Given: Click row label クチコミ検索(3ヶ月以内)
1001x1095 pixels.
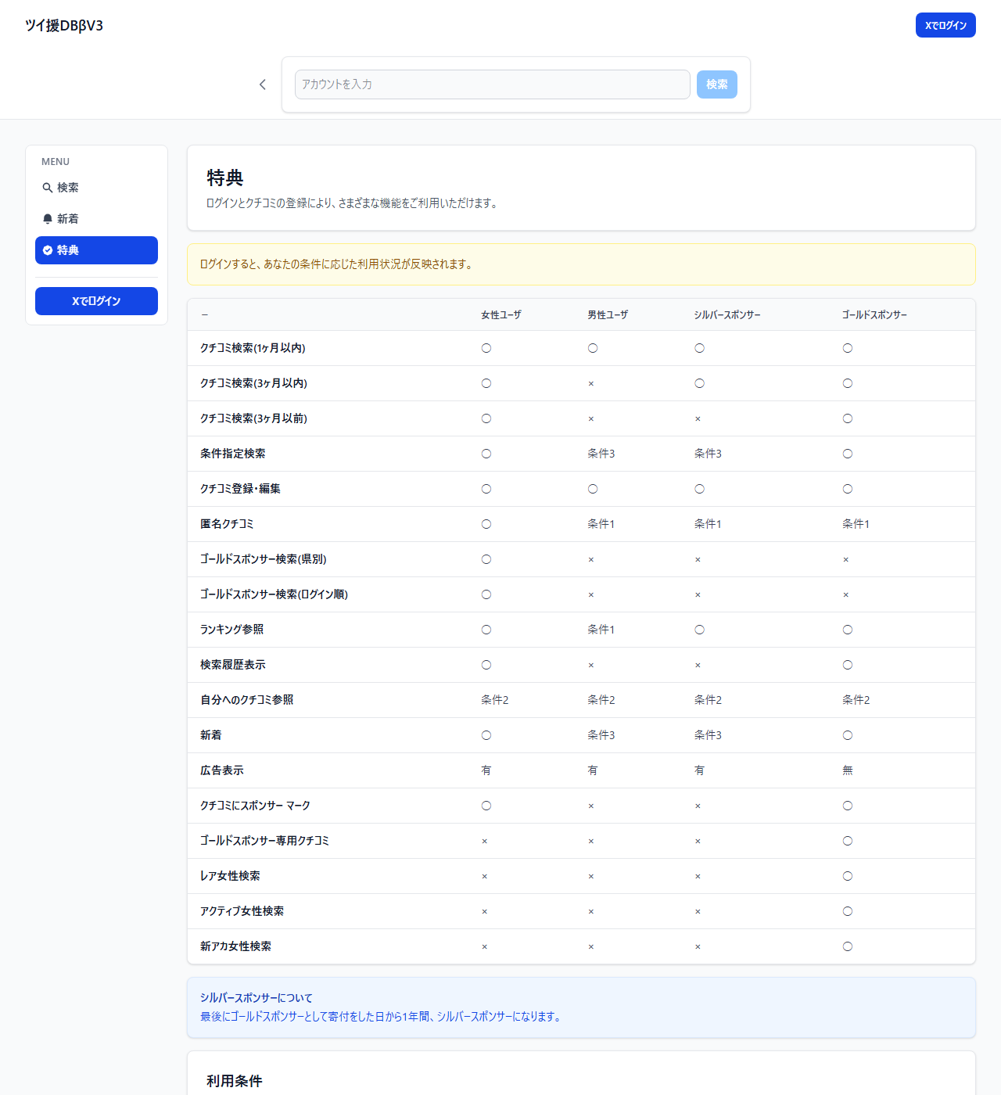Looking at the screenshot, I should [x=253, y=383].
